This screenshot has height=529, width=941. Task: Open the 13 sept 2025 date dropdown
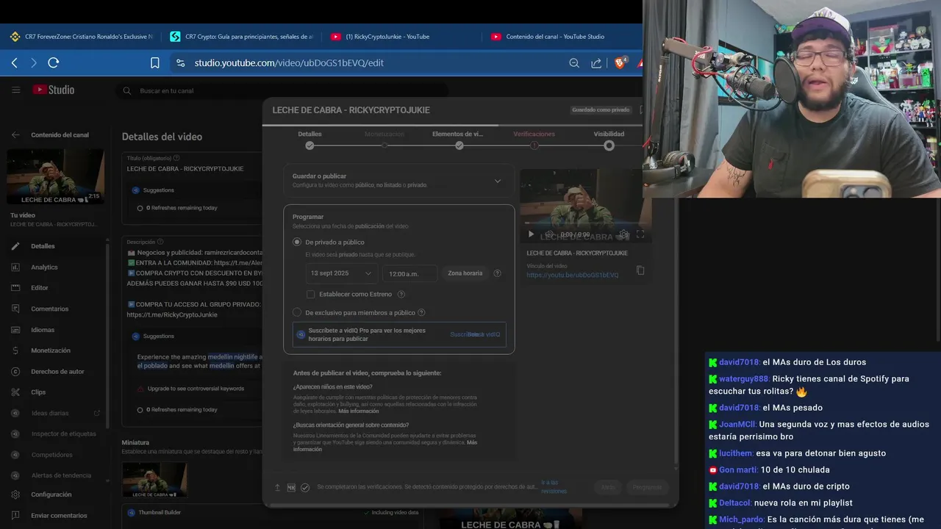(x=341, y=273)
